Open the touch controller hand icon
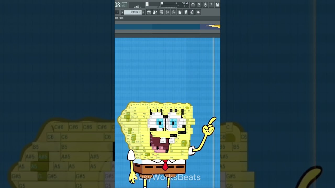 [198, 12]
